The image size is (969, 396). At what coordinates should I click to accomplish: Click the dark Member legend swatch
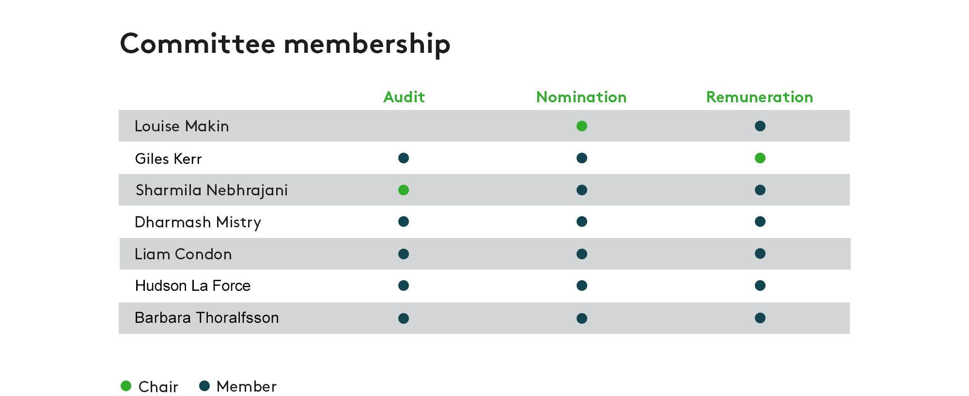tap(204, 386)
